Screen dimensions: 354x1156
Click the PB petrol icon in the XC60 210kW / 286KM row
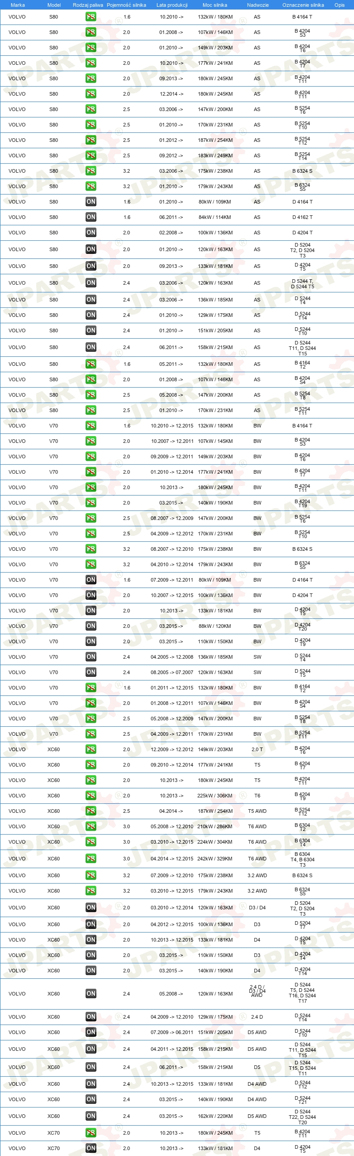point(91,826)
